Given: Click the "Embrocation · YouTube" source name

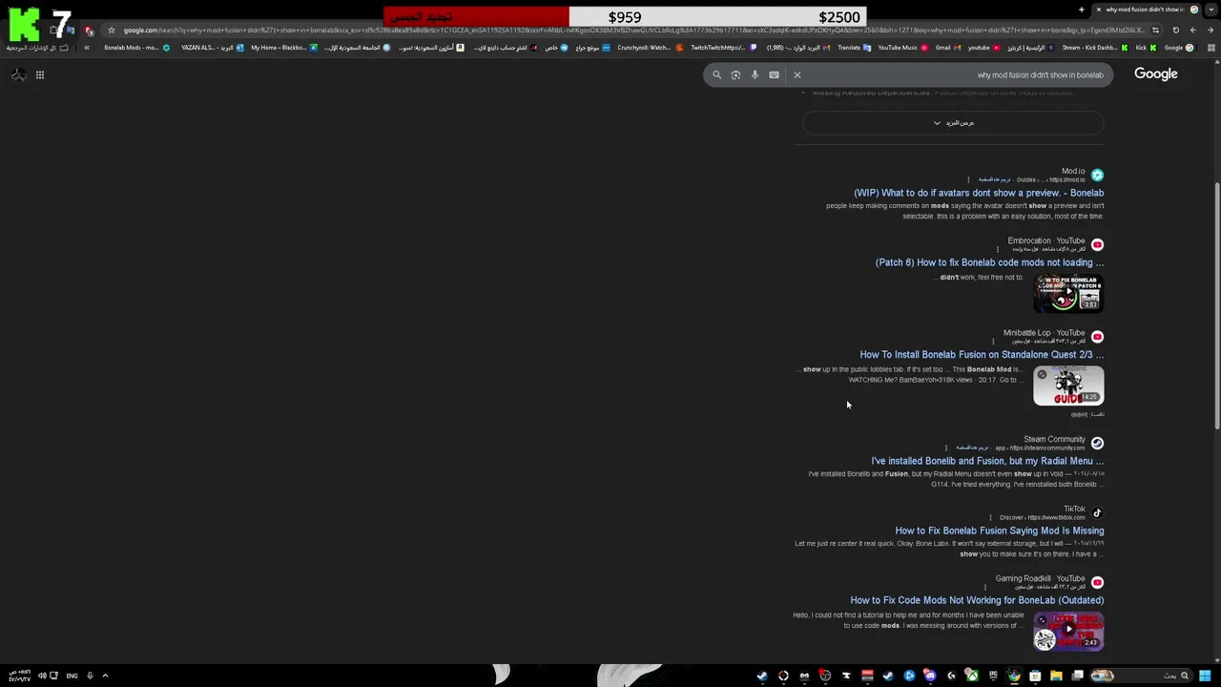Looking at the screenshot, I should click(x=1046, y=240).
